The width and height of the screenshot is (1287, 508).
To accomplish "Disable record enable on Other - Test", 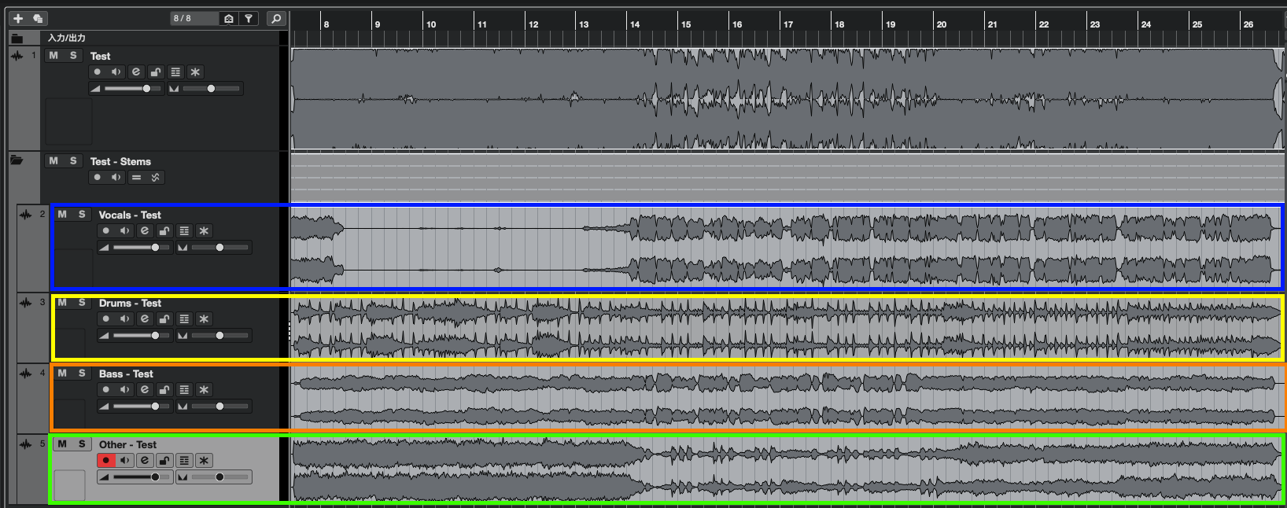I will (105, 461).
